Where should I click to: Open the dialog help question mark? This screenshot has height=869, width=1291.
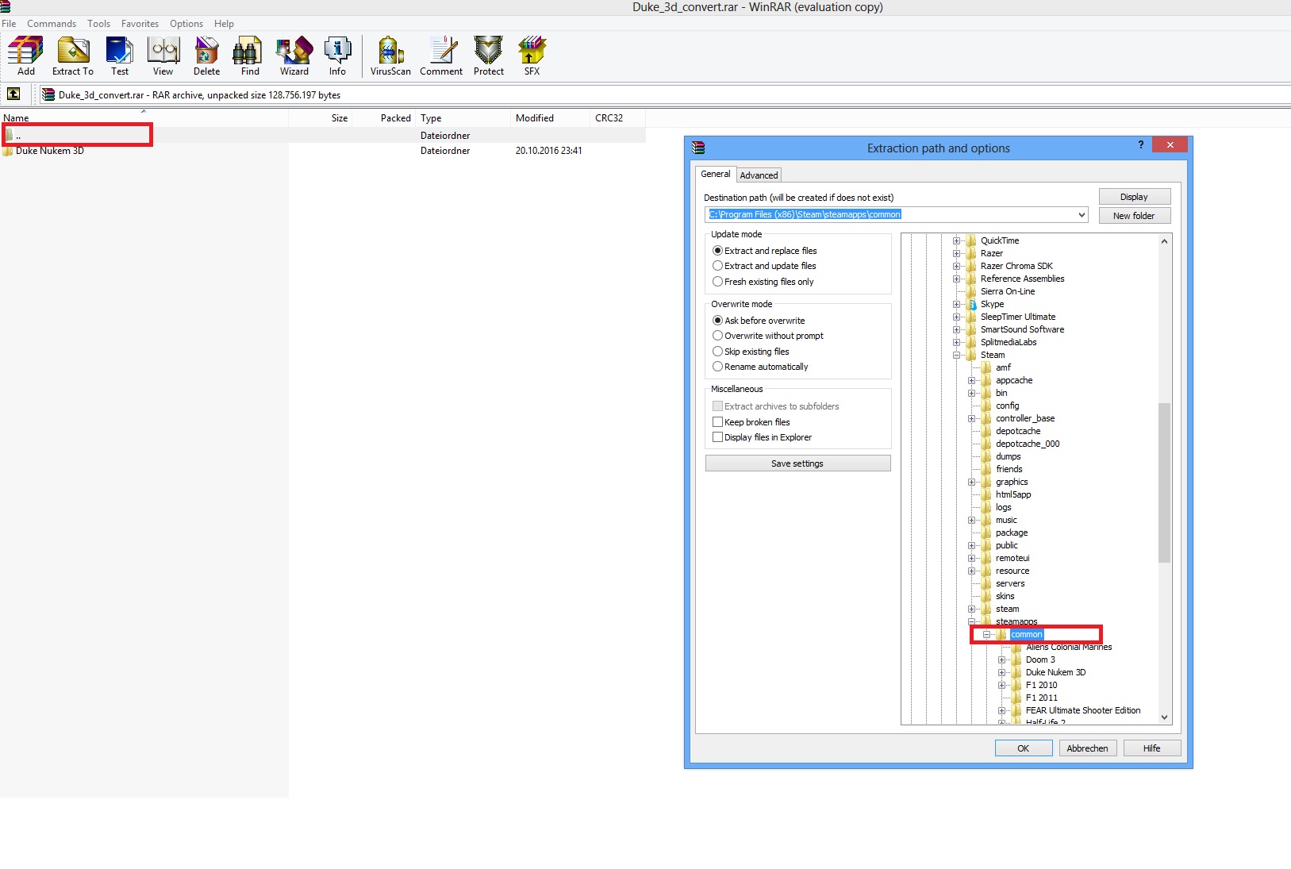(x=1141, y=144)
